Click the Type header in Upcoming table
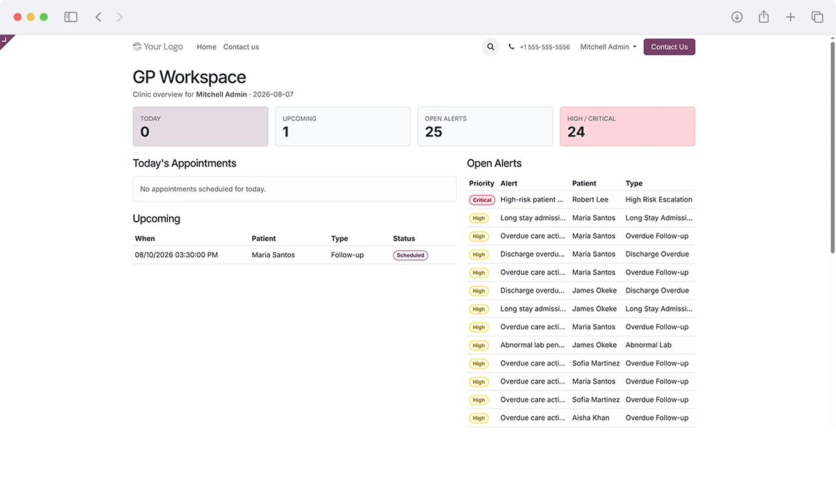This screenshot has height=496, width=836. pos(340,239)
